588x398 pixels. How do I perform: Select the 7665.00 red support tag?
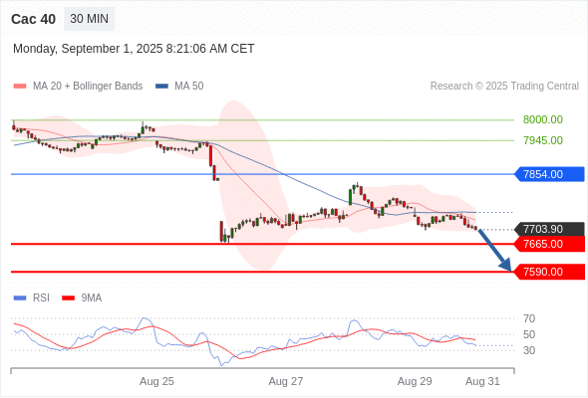[549, 244]
